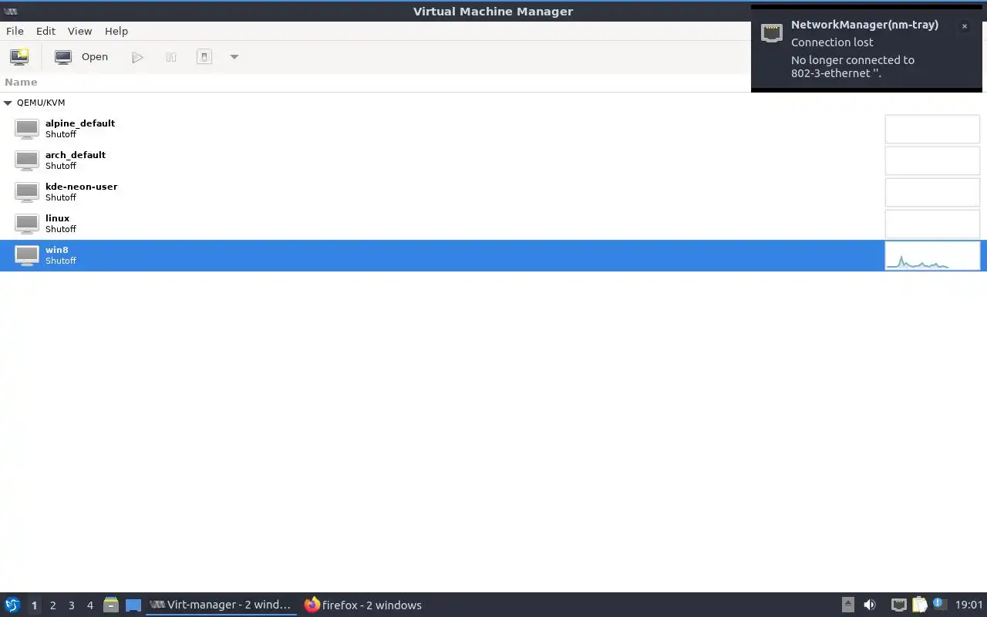
Task: Click the win8 CPU usage graph
Action: tap(932, 256)
